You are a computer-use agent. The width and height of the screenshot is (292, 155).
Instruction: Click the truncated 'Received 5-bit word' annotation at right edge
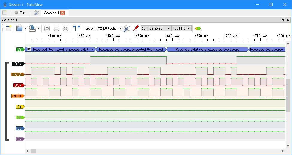click(267, 50)
